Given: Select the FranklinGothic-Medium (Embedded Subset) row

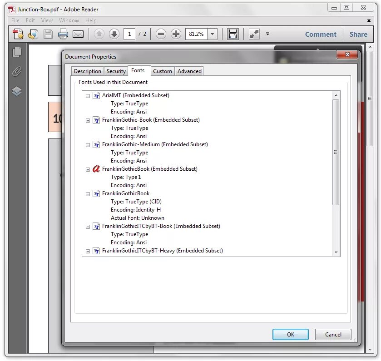Looking at the screenshot, I should [155, 144].
